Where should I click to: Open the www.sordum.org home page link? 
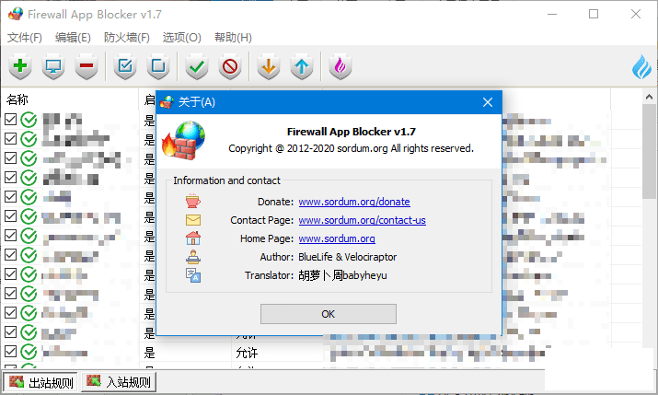pos(337,238)
